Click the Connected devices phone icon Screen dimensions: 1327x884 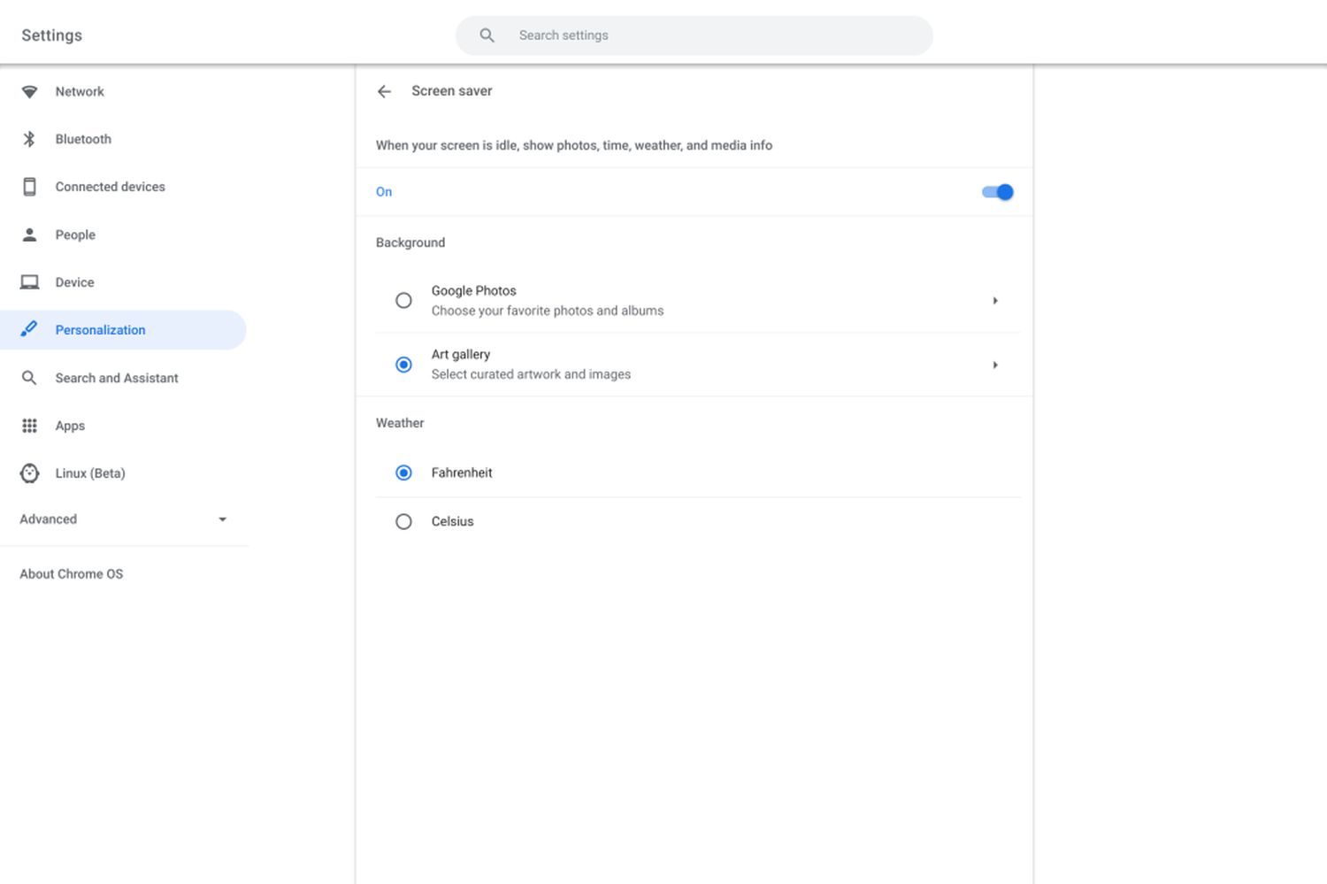pos(29,187)
